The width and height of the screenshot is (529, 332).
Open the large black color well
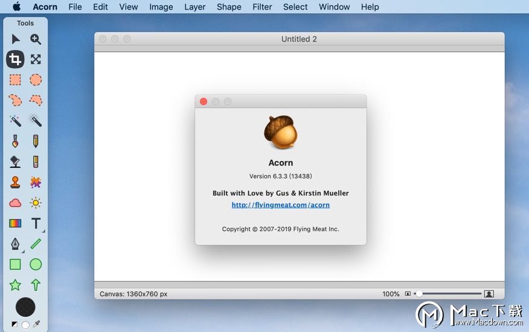25,307
